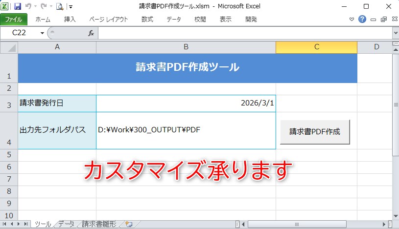
Task: Customize the Quick Access Toolbar dropdown
Action: coord(70,7)
